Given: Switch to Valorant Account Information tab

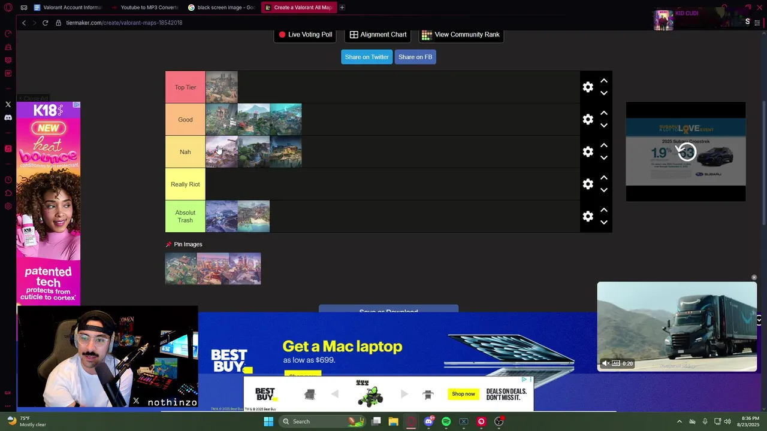Looking at the screenshot, I should click(68, 7).
